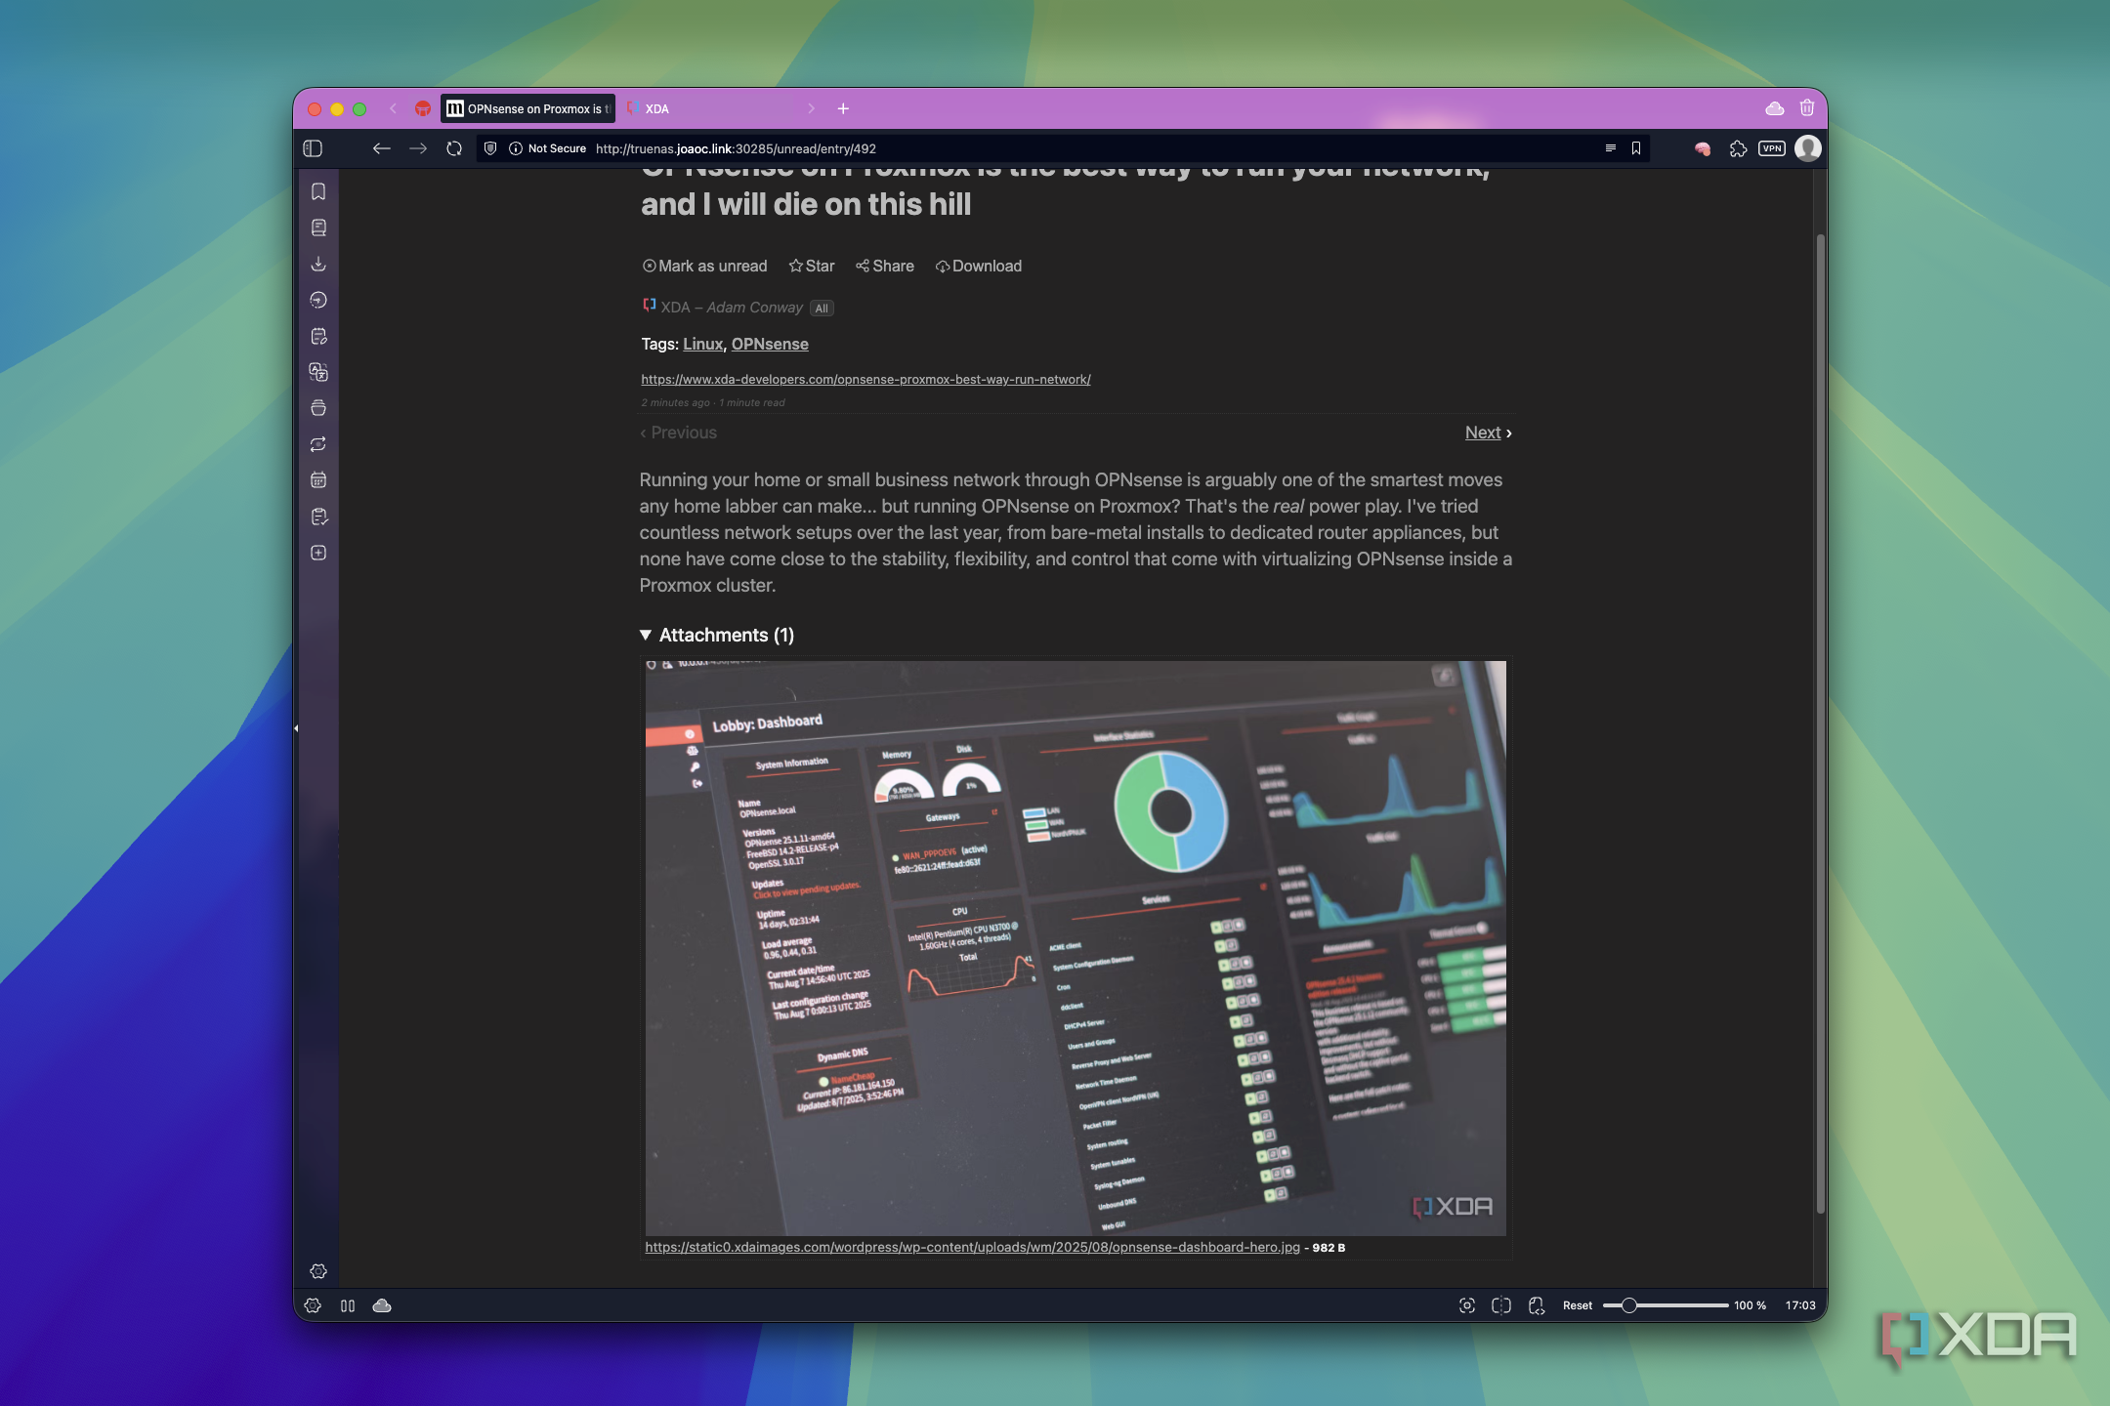Image resolution: width=2110 pixels, height=1406 pixels.
Task: Open the reading list sidebar icon
Action: coord(318,227)
